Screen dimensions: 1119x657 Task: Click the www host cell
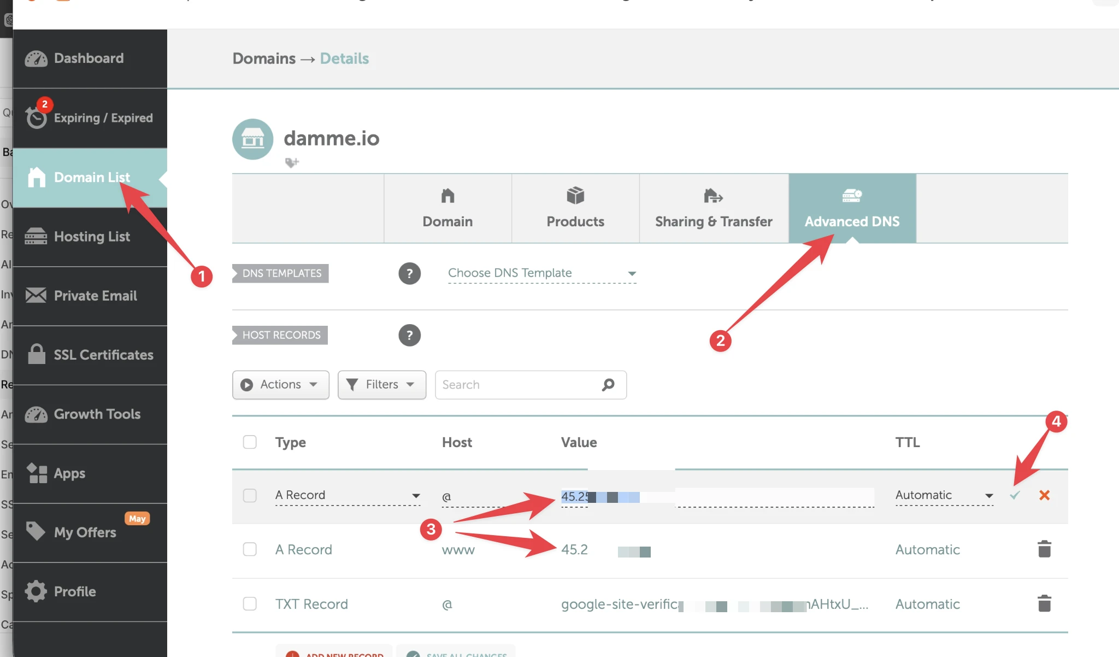pyautogui.click(x=458, y=550)
